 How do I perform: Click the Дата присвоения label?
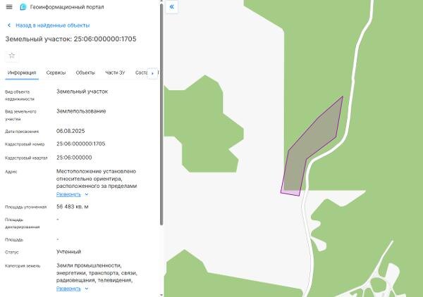tap(22, 132)
